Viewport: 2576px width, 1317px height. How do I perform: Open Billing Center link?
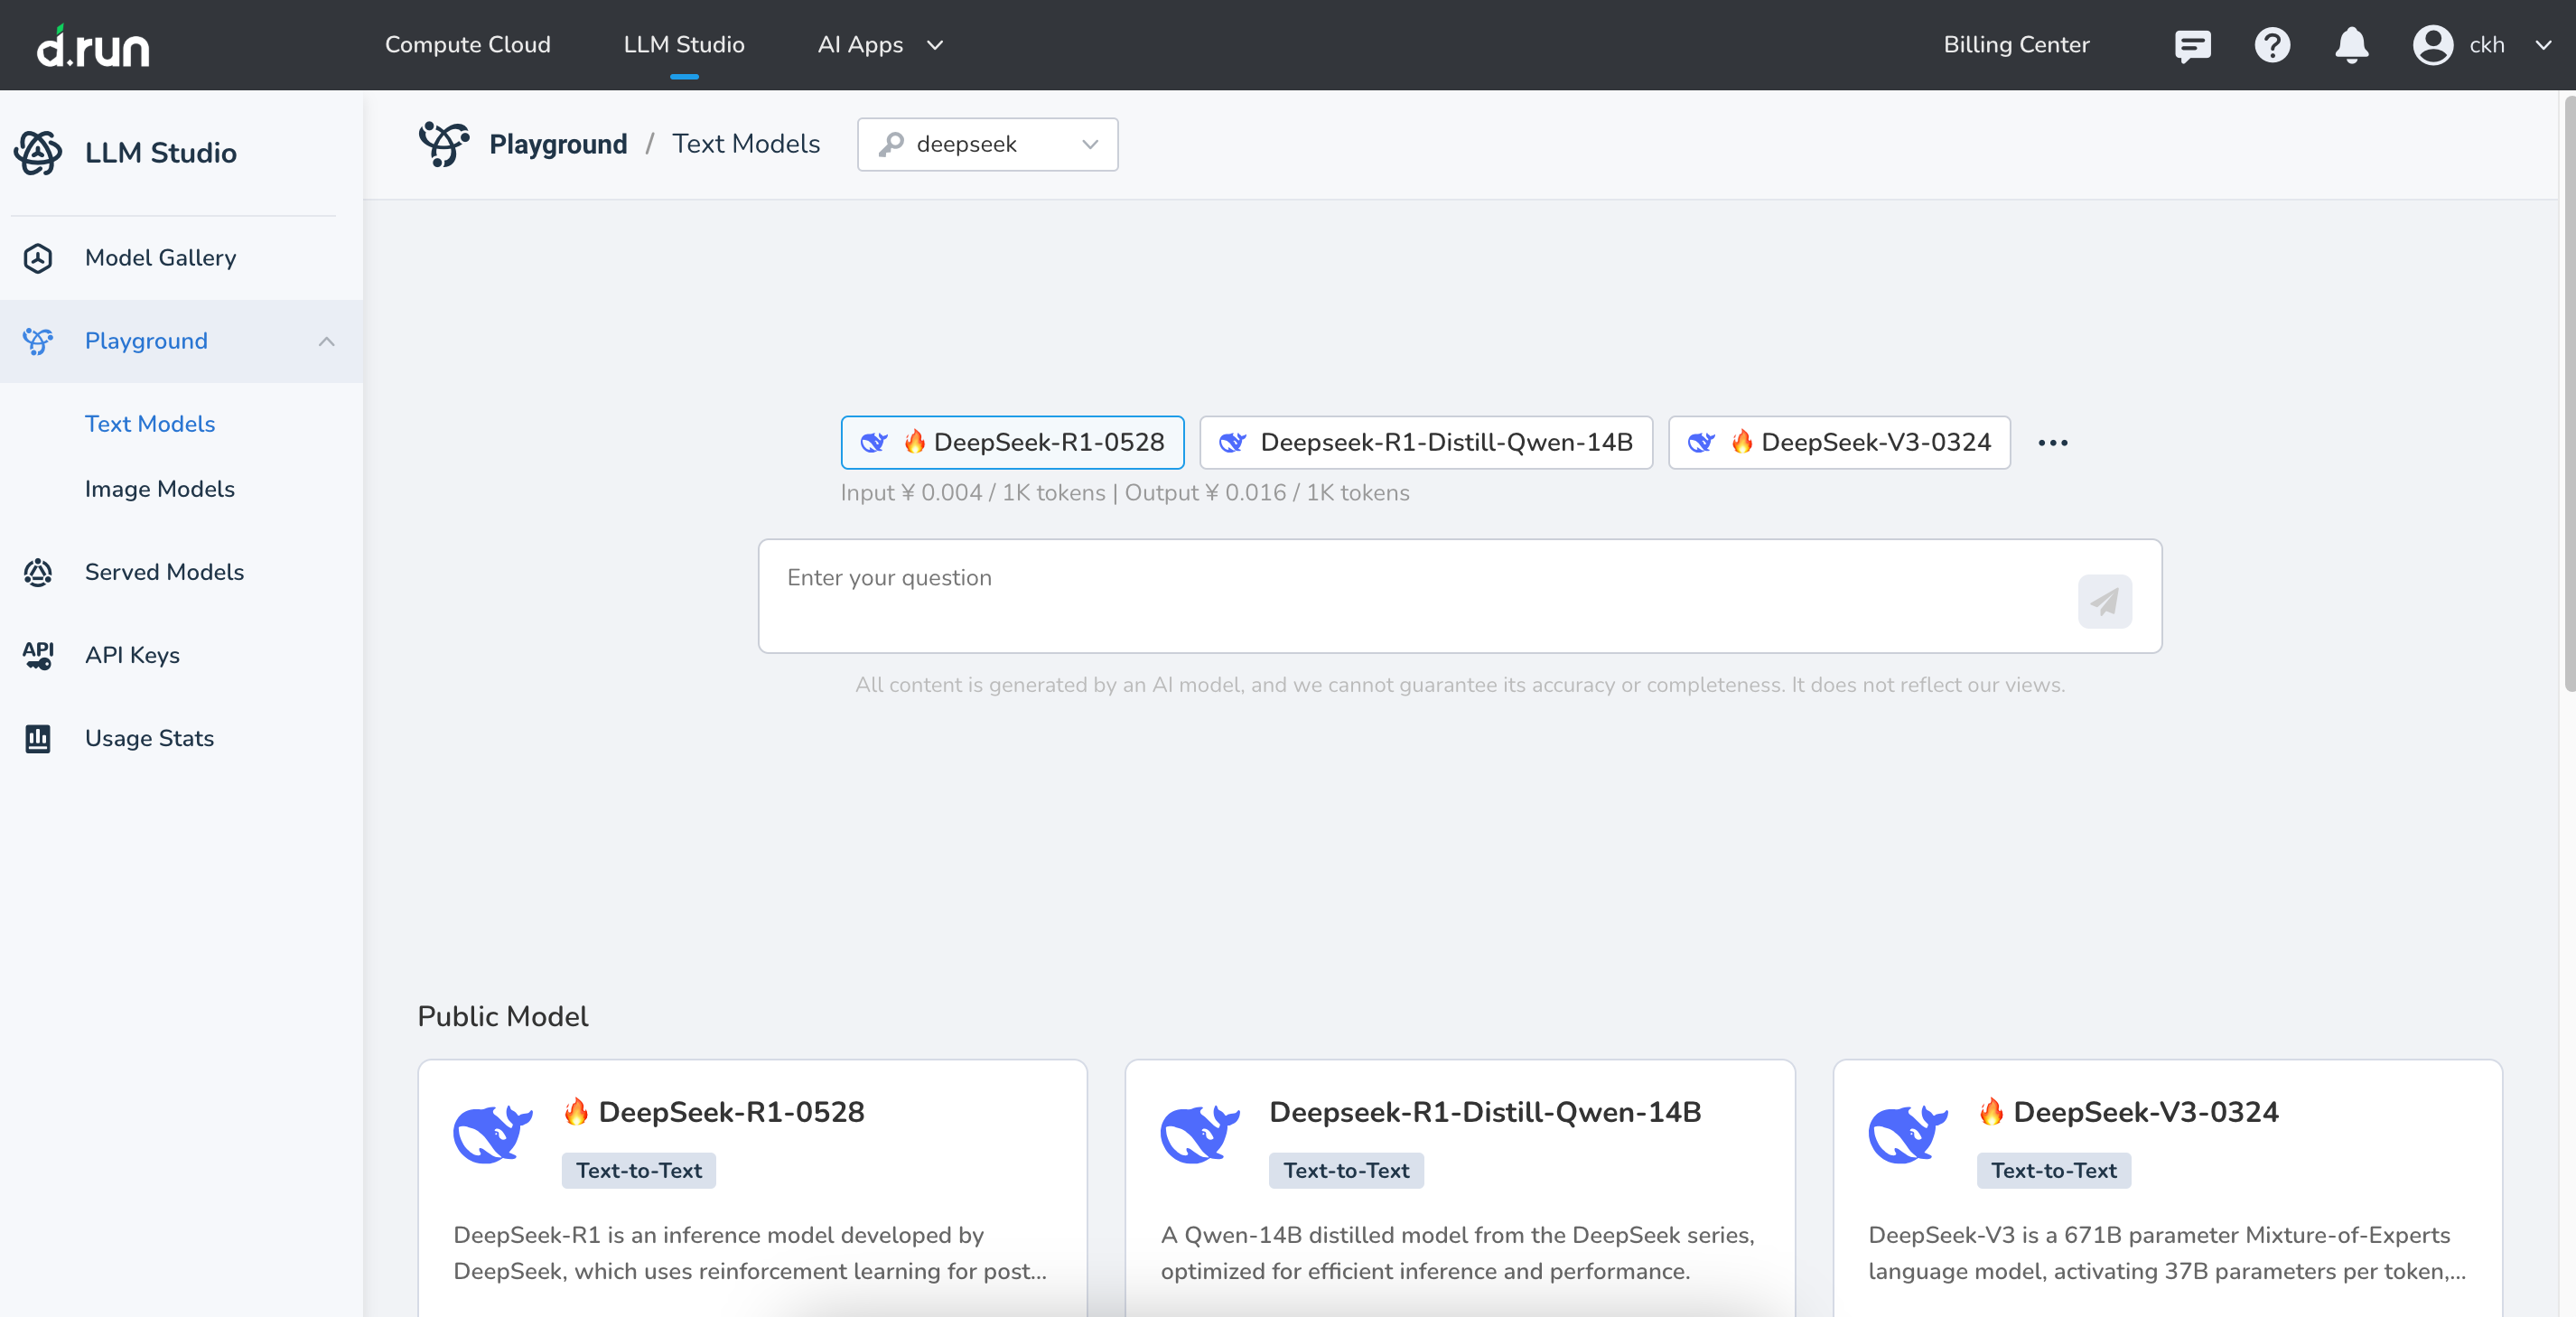pyautogui.click(x=2015, y=45)
